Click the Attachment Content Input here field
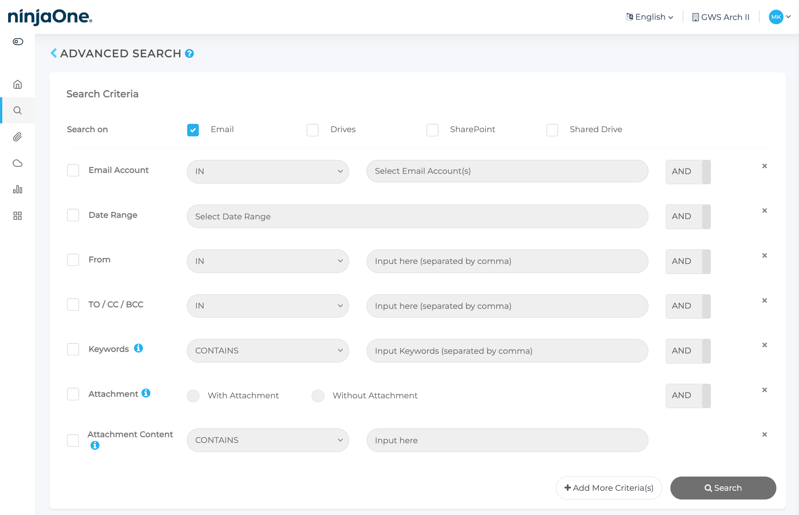 (x=507, y=440)
